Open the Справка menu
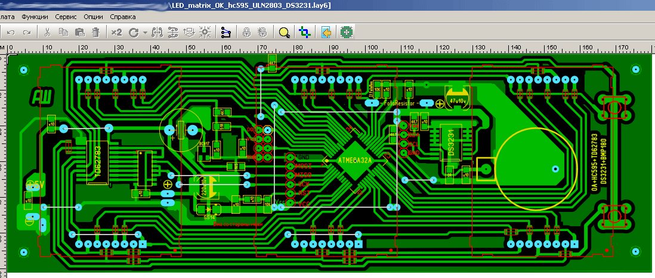This screenshot has height=278, width=655. (x=123, y=17)
